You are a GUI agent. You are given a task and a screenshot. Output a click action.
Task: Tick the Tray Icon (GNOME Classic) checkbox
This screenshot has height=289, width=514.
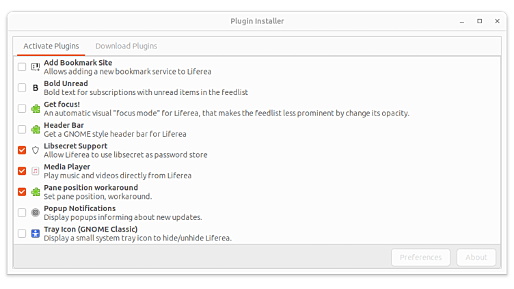coord(22,234)
